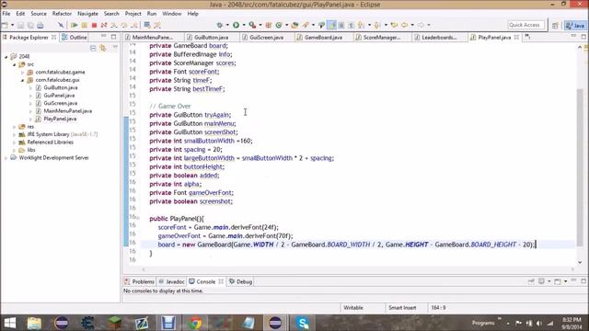Click the Disconnect debug icon

click(x=104, y=25)
